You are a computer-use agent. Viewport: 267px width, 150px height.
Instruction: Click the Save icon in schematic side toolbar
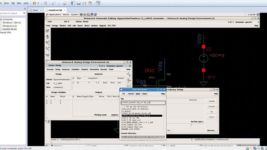click(48, 37)
